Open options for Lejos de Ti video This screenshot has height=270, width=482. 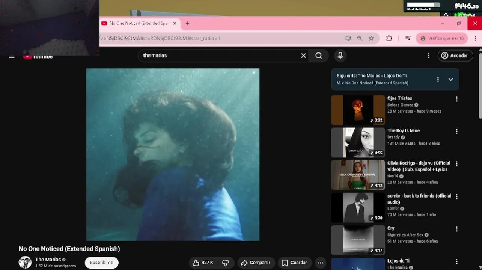tap(456, 261)
